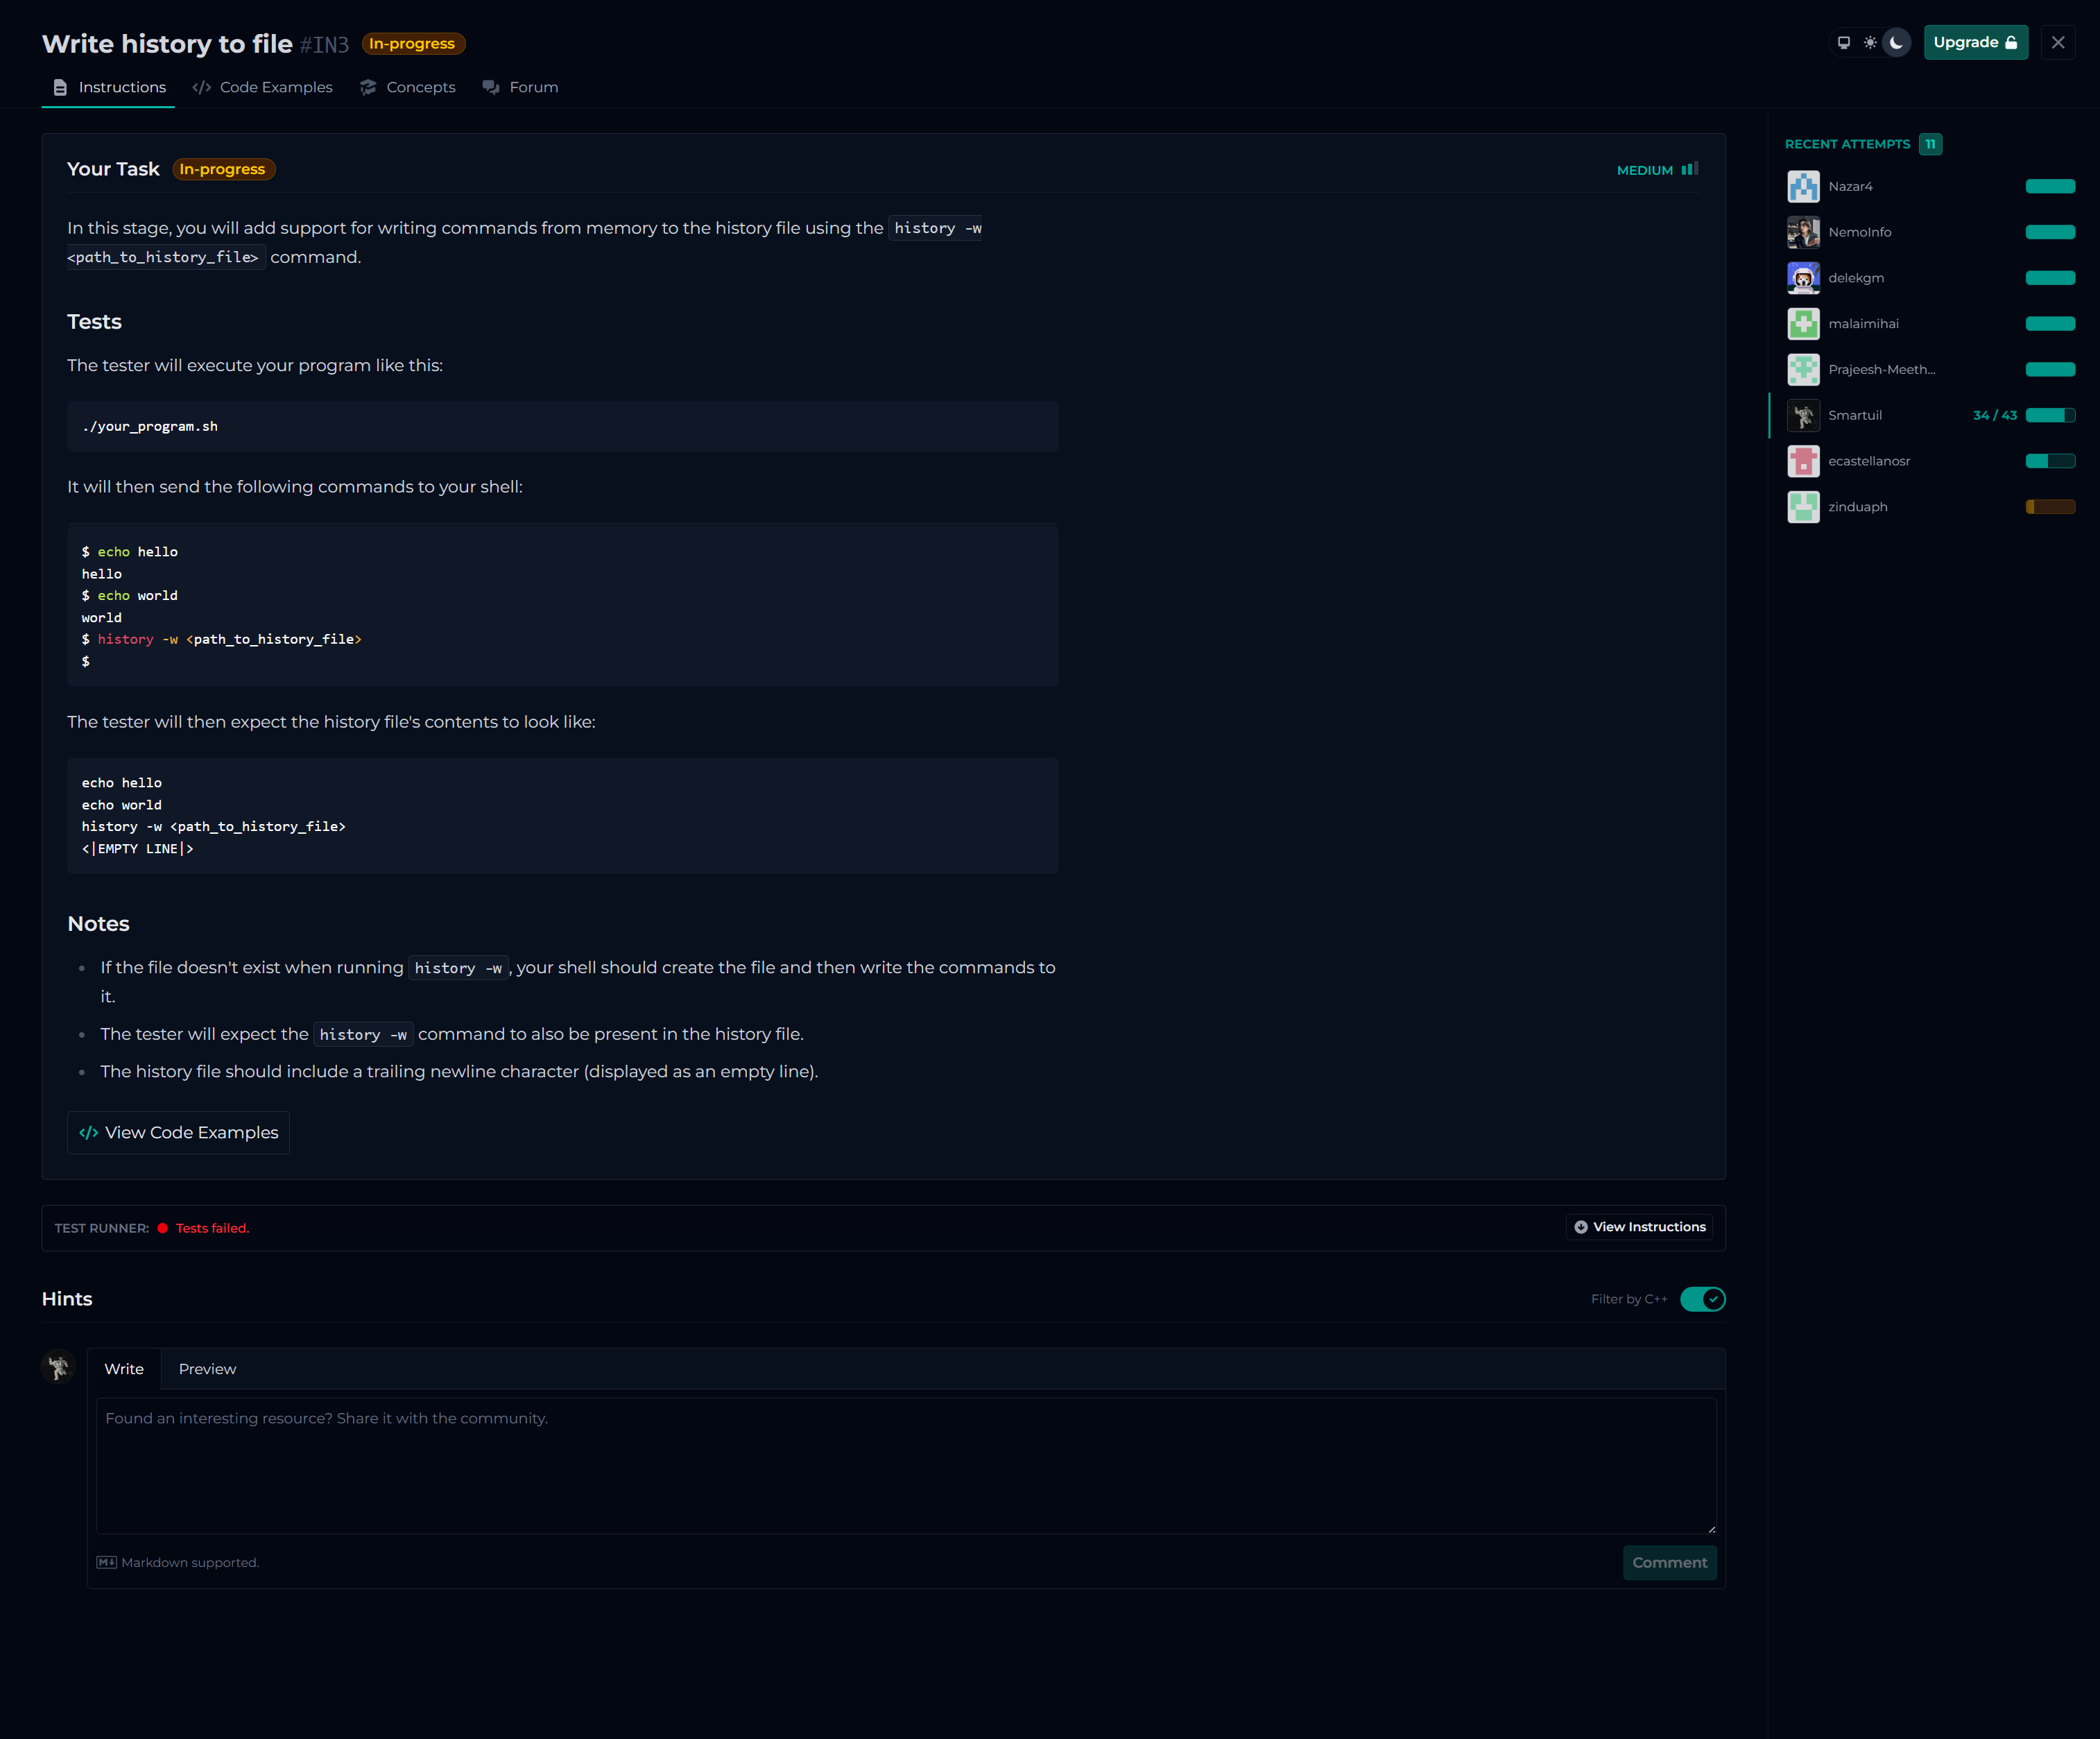Select the dark theme moon icon

pyautogui.click(x=1896, y=43)
